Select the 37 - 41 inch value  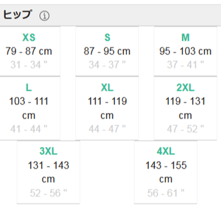[x=185, y=65]
